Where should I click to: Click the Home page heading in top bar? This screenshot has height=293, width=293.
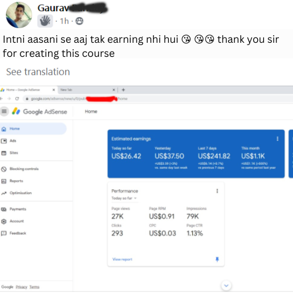tap(91, 111)
